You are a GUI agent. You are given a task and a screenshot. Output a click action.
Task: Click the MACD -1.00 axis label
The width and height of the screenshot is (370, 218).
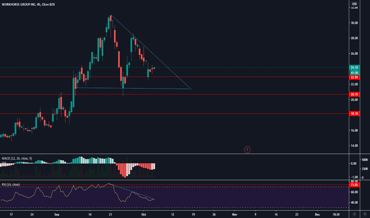353,177
